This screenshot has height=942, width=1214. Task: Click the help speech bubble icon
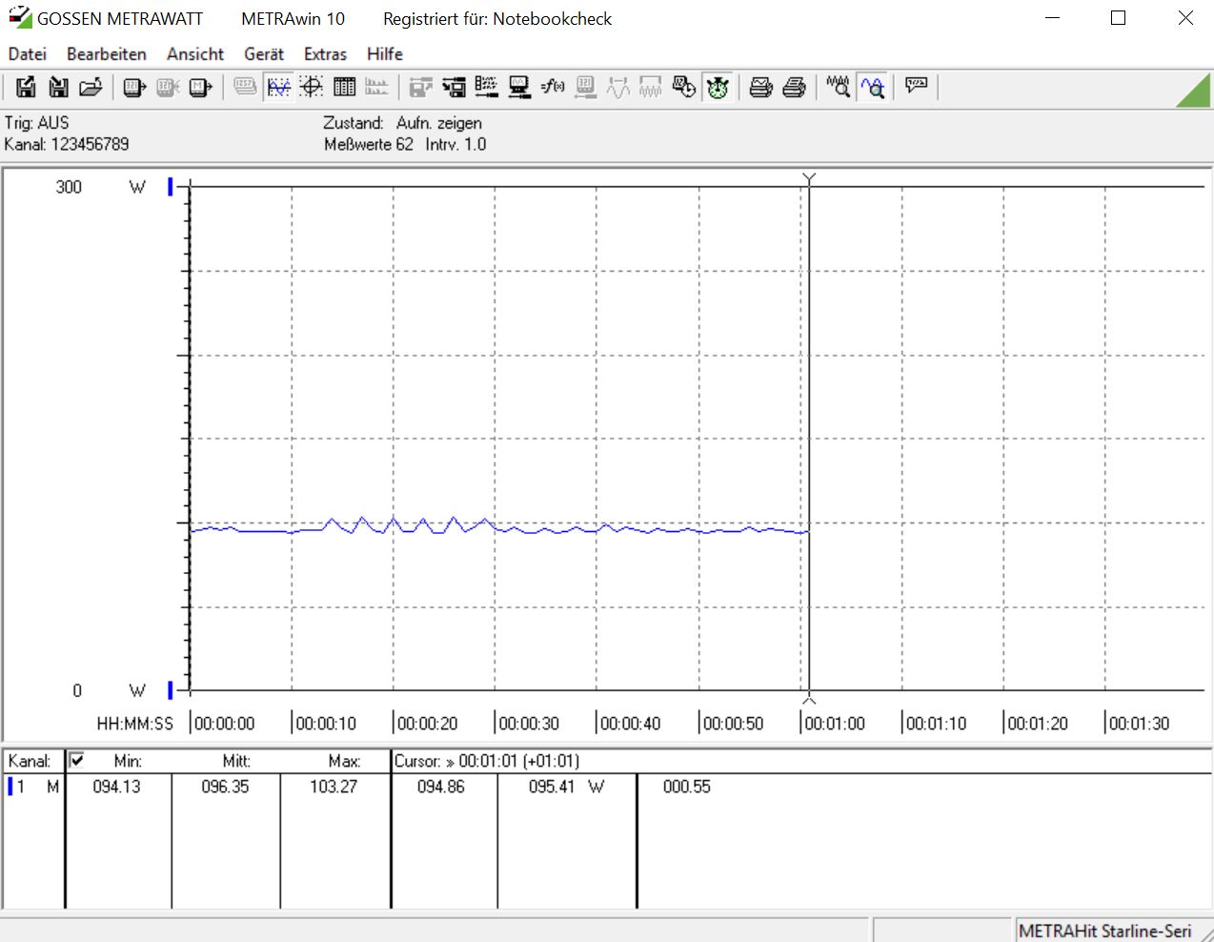(917, 87)
